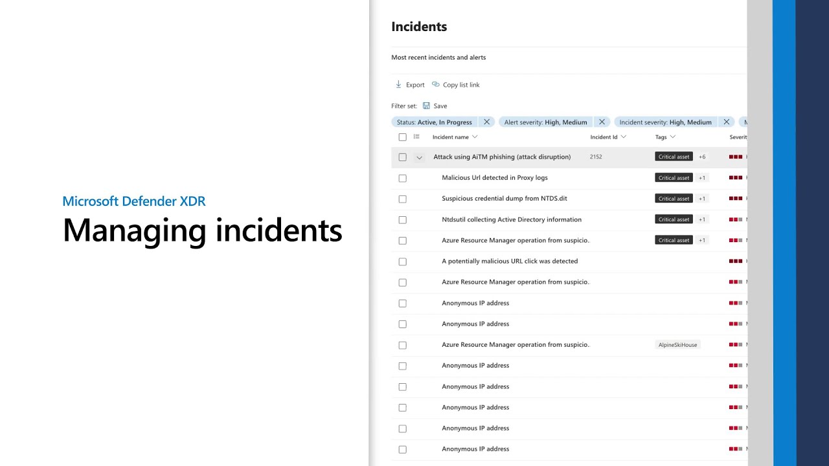The height and width of the screenshot is (466, 829).
Task: Remove the Status: Active, In Progress filter
Action: (x=487, y=122)
